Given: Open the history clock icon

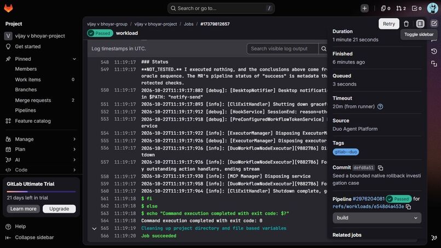Looking at the screenshot, I should pos(434,51).
